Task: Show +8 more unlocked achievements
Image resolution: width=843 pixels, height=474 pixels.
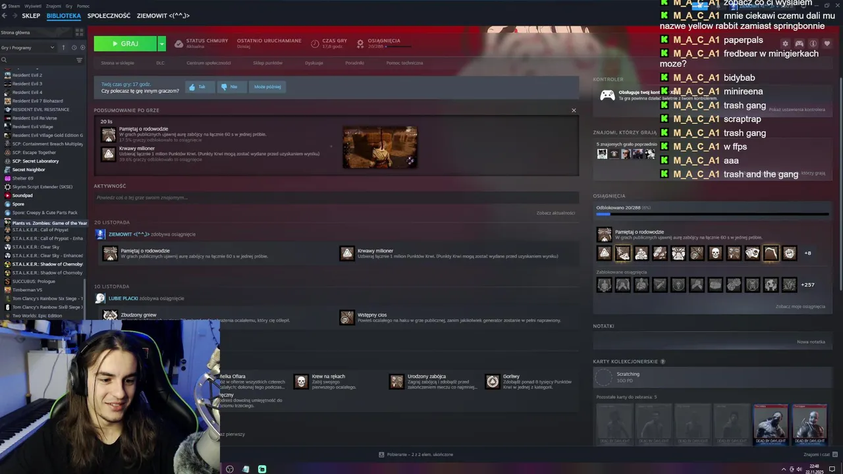Action: pyautogui.click(x=808, y=253)
